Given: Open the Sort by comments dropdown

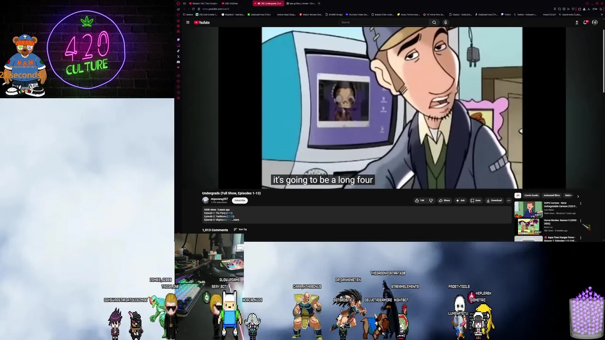Looking at the screenshot, I should pyautogui.click(x=240, y=229).
